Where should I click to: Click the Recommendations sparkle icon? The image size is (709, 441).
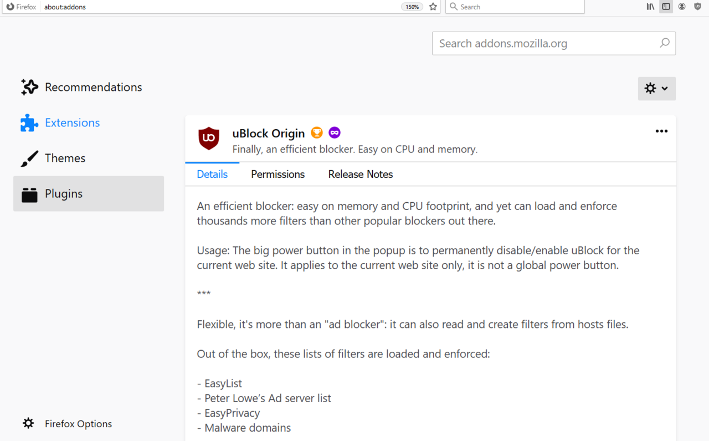tap(29, 87)
